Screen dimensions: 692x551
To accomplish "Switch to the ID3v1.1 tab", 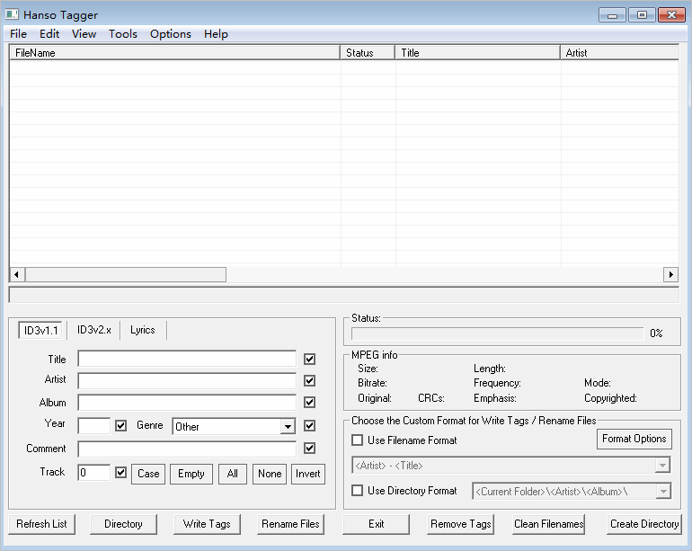I will click(40, 330).
